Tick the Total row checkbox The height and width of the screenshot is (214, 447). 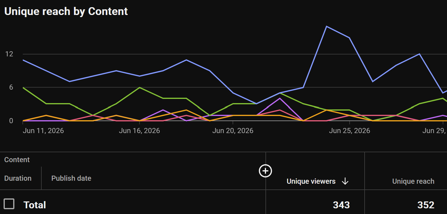pyautogui.click(x=9, y=204)
